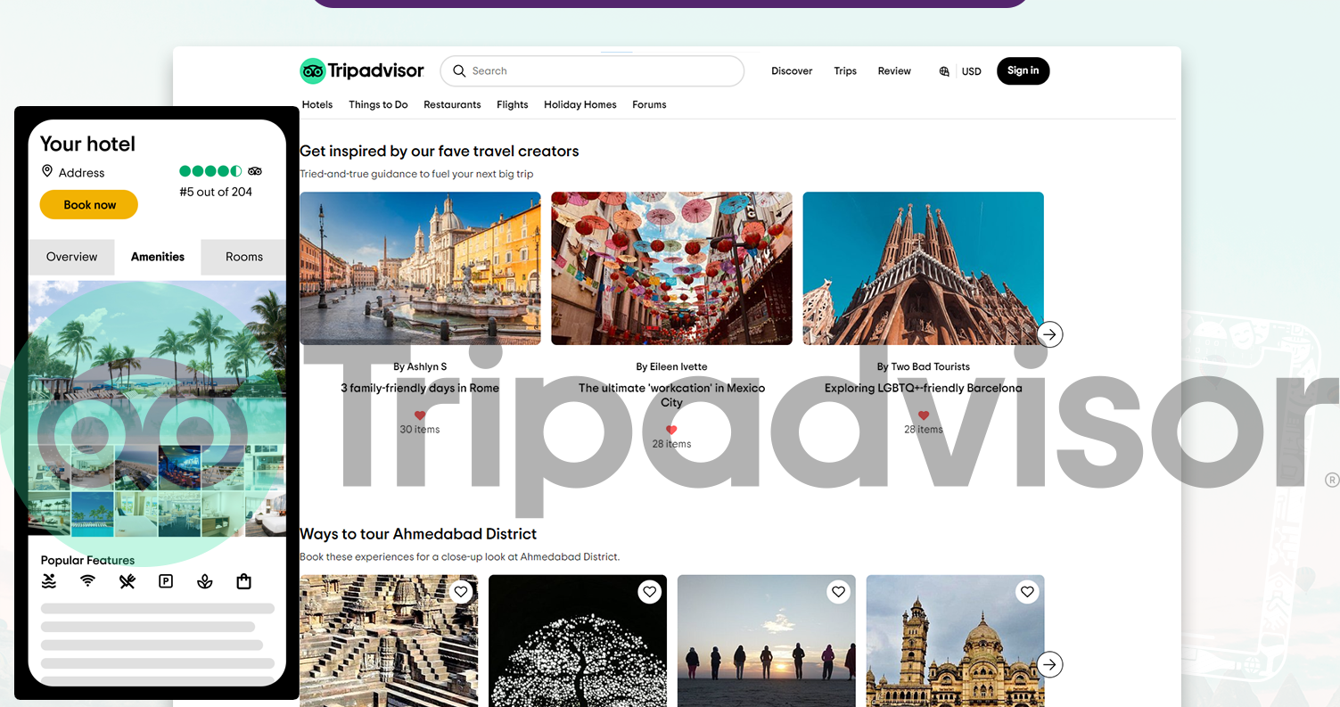The height and width of the screenshot is (707, 1340).
Task: Save the stepwell experience with its heart button
Action: click(x=461, y=591)
